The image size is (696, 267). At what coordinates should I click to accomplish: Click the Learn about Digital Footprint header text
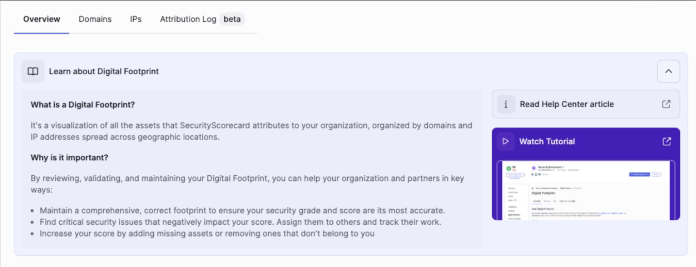[104, 72]
